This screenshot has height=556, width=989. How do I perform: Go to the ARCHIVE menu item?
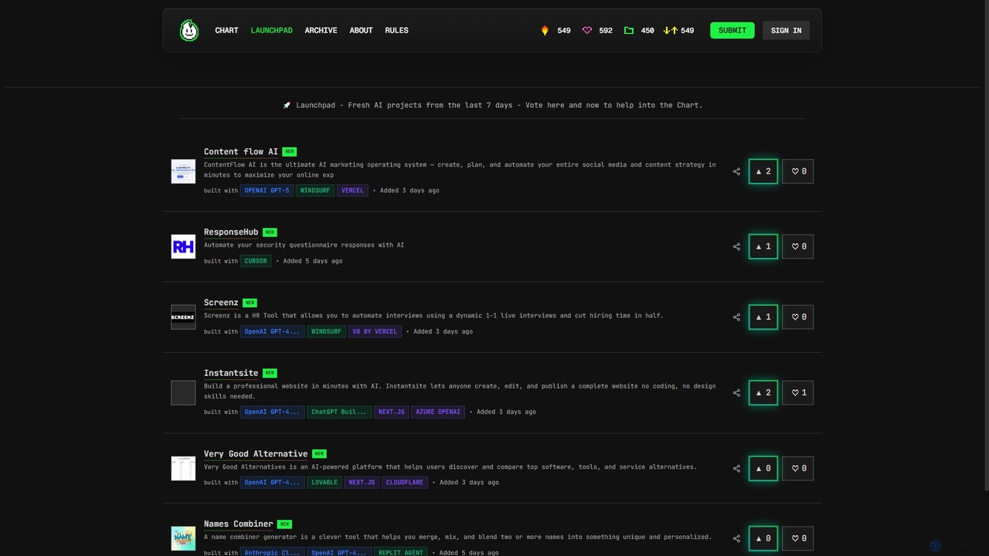coord(321,30)
